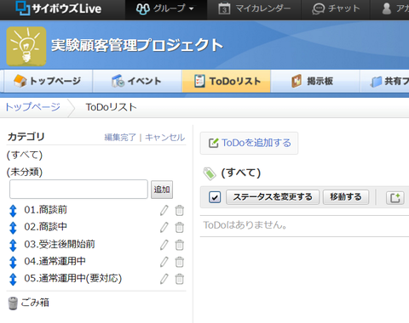Click reorder arrows for 02.商談中
The height and width of the screenshot is (323, 409).
tap(13, 228)
